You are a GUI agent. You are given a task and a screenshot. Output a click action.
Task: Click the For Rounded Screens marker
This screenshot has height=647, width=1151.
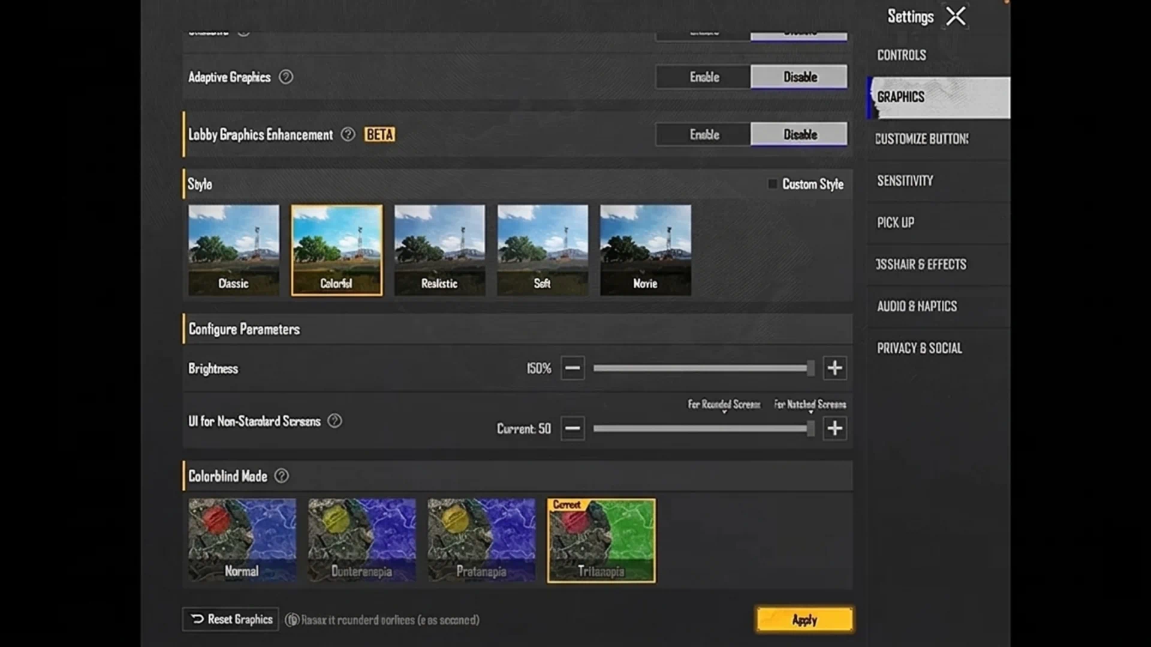click(x=724, y=405)
